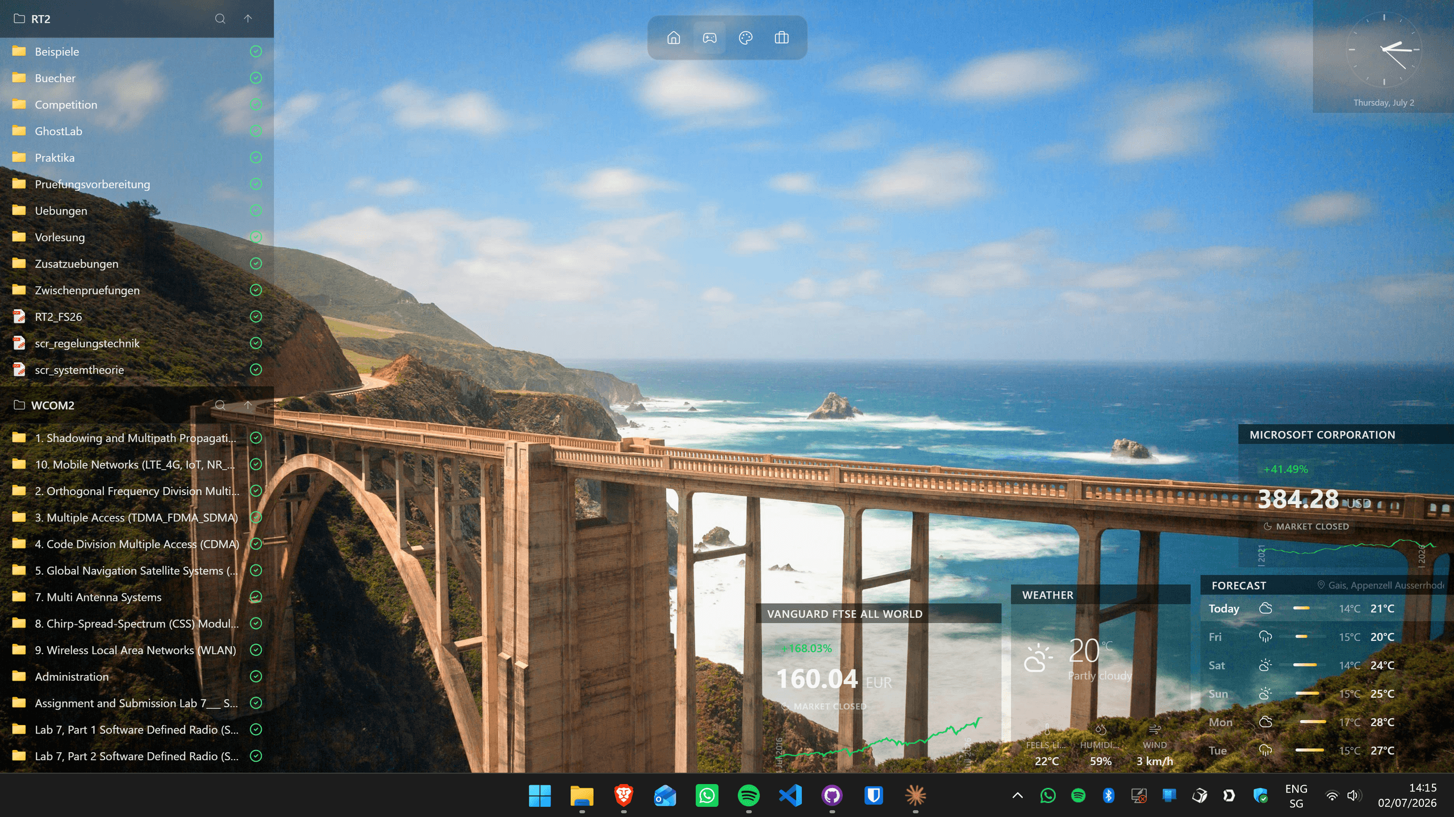
Task: Open the '9. Wireless Local Area Networks (WLAN)' folder
Action: pos(137,650)
